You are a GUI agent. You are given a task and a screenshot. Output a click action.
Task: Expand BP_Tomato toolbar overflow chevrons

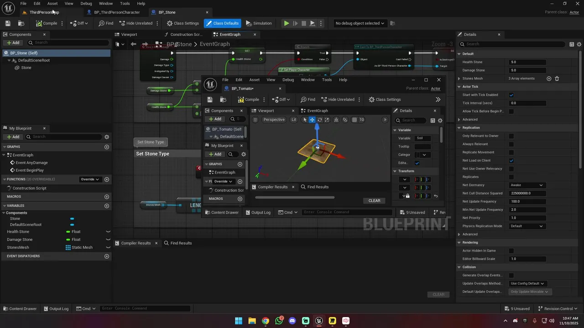438,99
